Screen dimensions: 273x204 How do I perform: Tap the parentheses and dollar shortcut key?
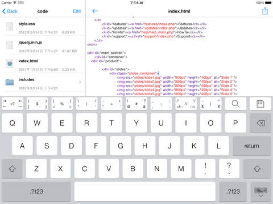point(37,104)
